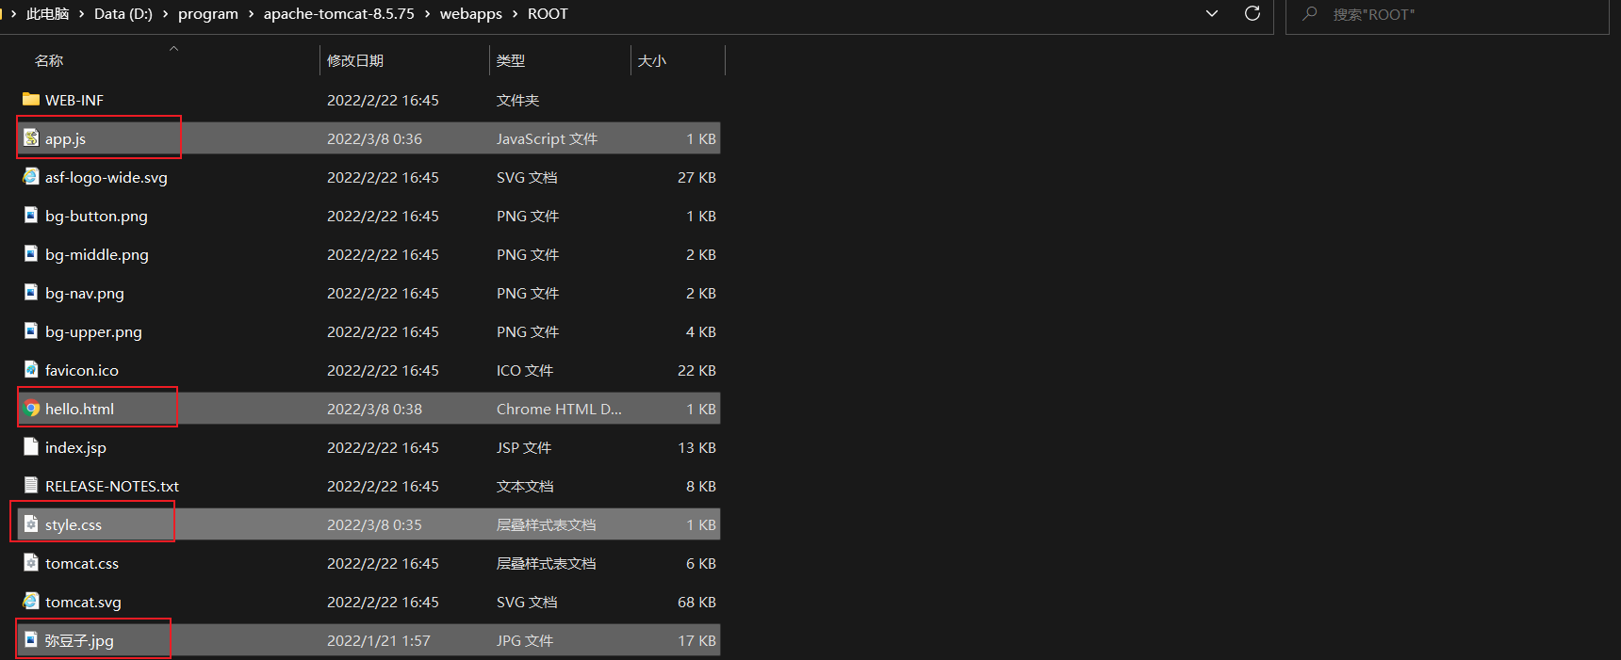
Task: Click the 弥豆子.jpg image icon
Action: point(31,639)
